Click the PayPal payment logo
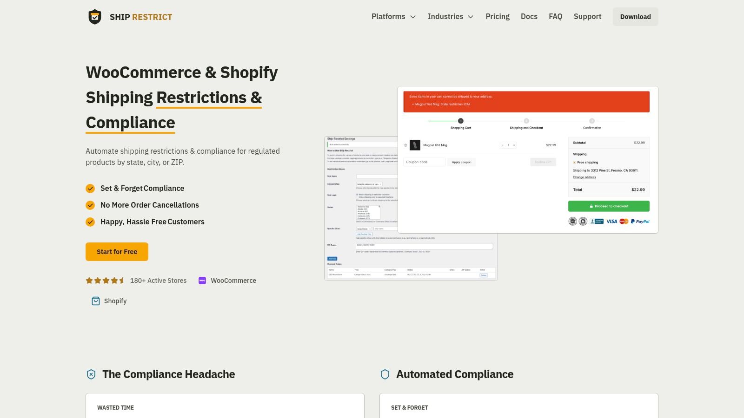The width and height of the screenshot is (744, 418). coord(640,222)
